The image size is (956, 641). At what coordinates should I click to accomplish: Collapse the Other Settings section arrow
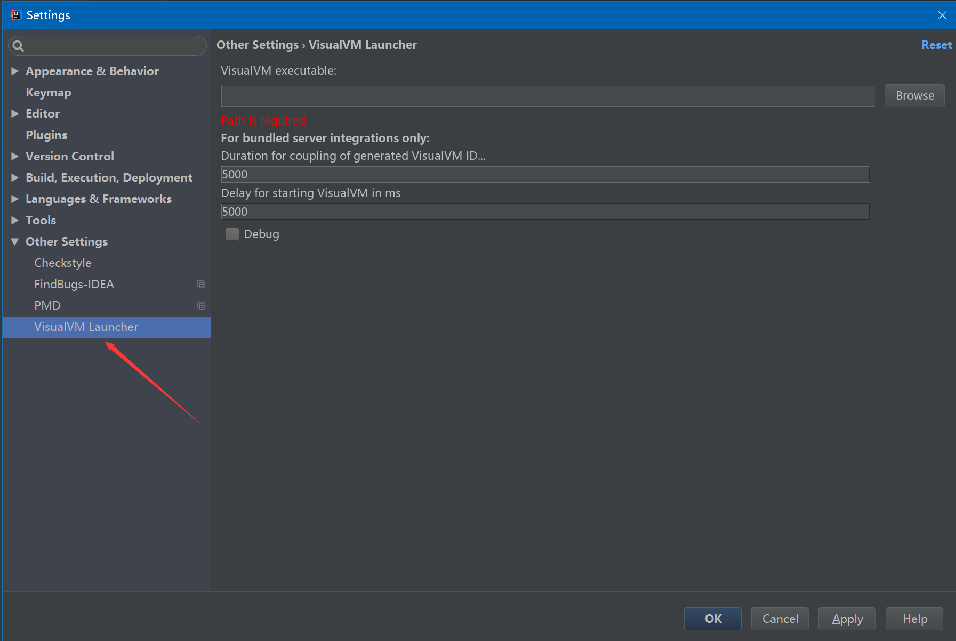(15, 241)
